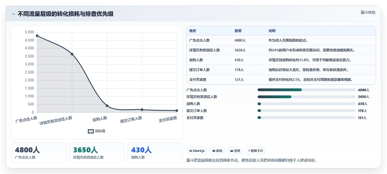Viewport: 387px width, 174px height.
Task: Click the 支付买家数 table row label
Action: pyautogui.click(x=198, y=80)
